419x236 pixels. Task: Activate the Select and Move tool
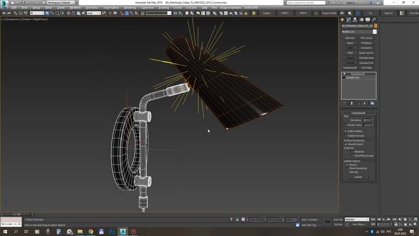(68, 13)
